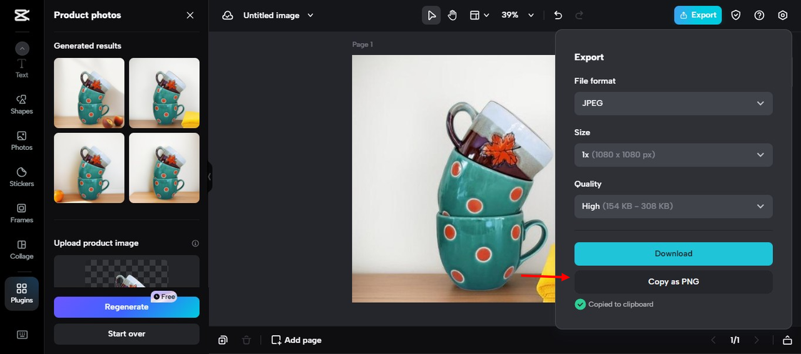Screen dimensions: 801x354
Task: Select generated result with orange fruit
Action: pyautogui.click(x=89, y=168)
